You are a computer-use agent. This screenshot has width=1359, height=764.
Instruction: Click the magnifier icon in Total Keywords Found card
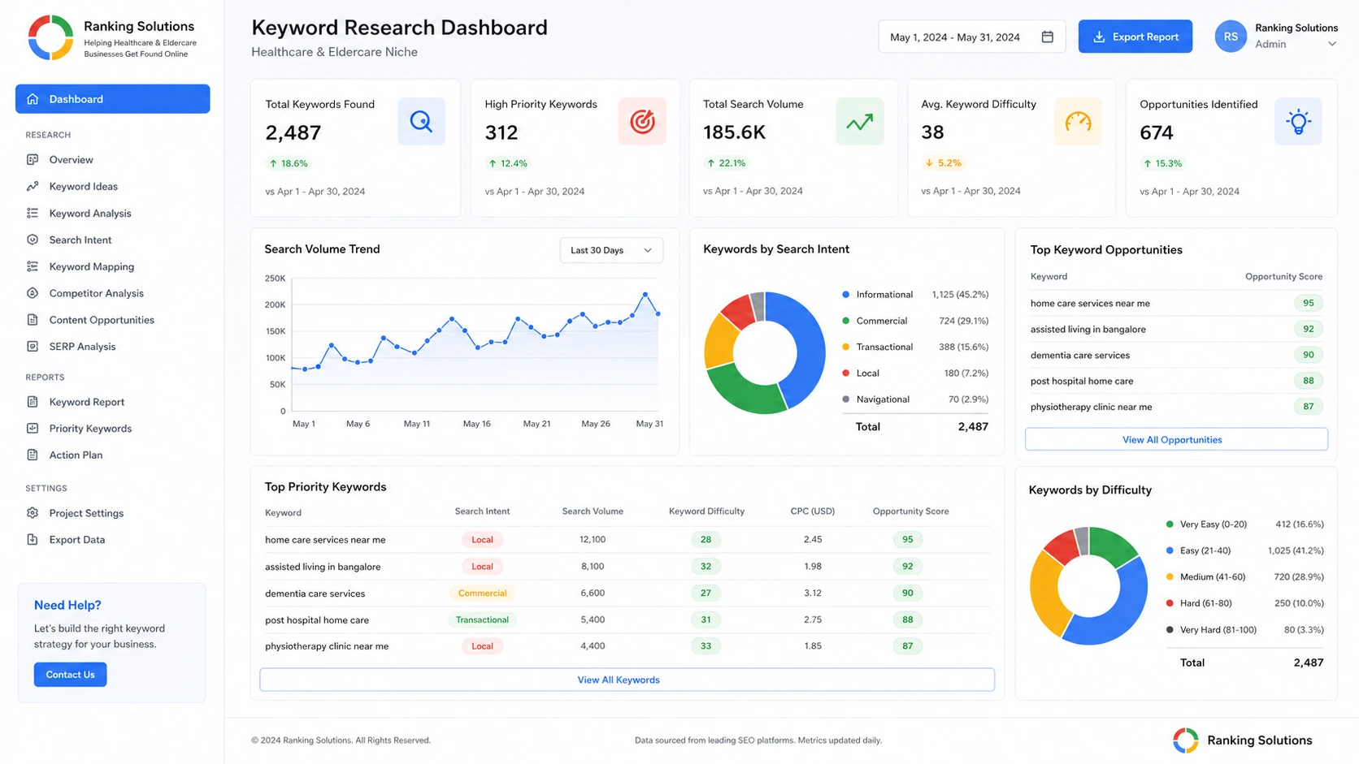421,122
